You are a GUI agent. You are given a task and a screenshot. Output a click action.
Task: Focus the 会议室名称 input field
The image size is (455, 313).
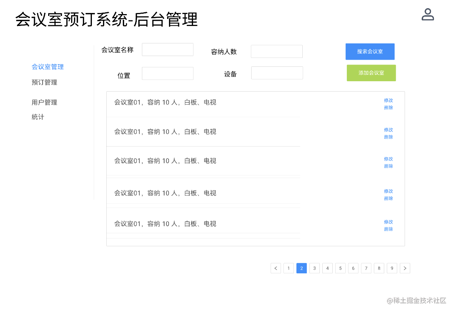pos(167,49)
